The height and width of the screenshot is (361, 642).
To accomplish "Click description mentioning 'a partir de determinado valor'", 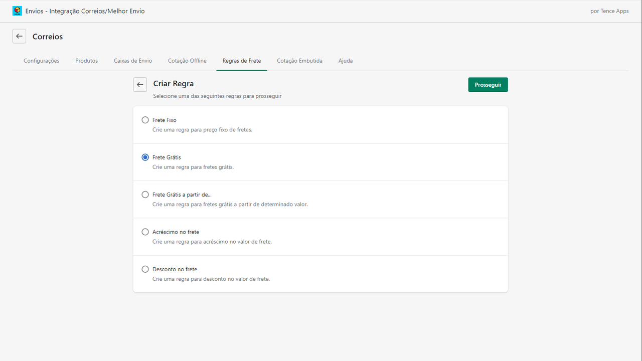I will point(230,204).
